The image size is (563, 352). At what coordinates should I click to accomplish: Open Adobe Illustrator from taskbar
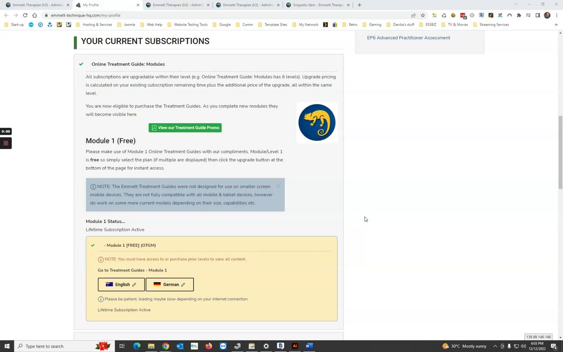295,346
